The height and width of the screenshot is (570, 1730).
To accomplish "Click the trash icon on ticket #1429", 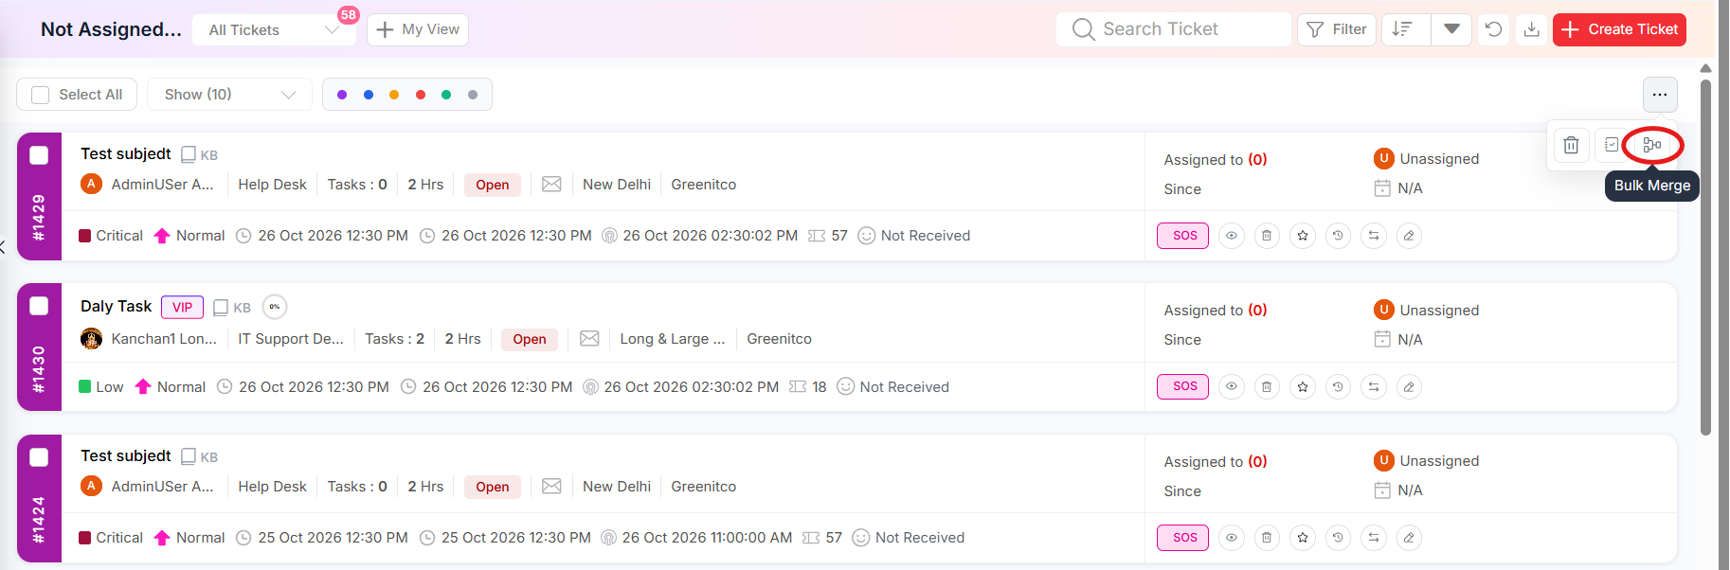I will 1267,236.
